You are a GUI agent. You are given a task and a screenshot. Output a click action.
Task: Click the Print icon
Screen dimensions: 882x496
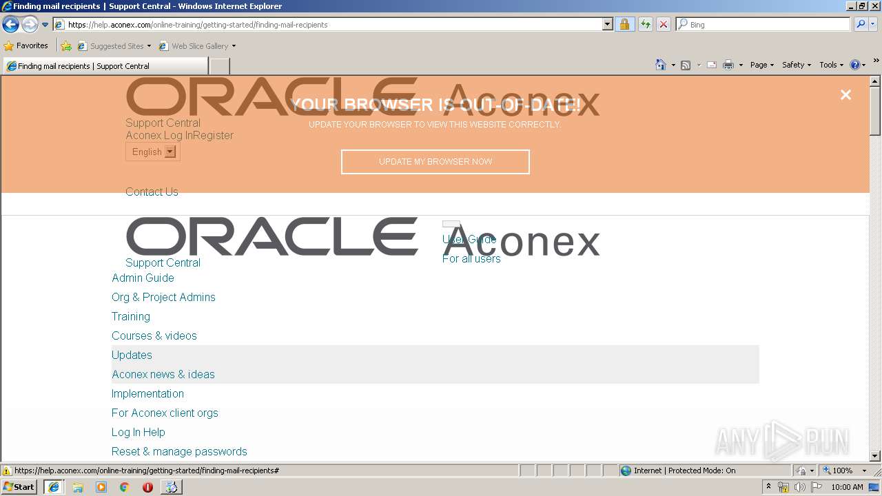tap(728, 65)
